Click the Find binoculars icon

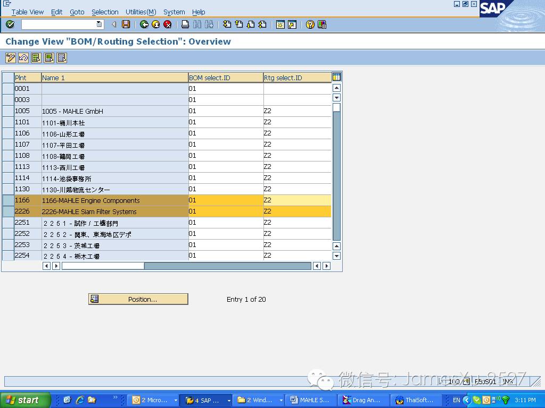point(197,24)
